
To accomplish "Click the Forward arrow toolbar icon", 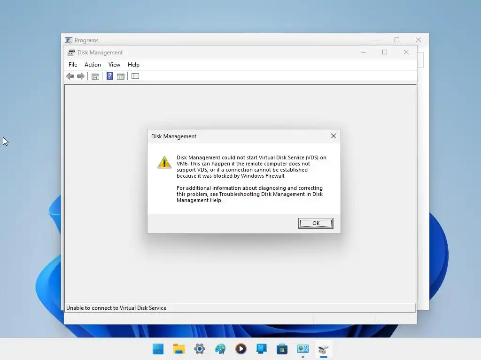I will click(x=81, y=76).
